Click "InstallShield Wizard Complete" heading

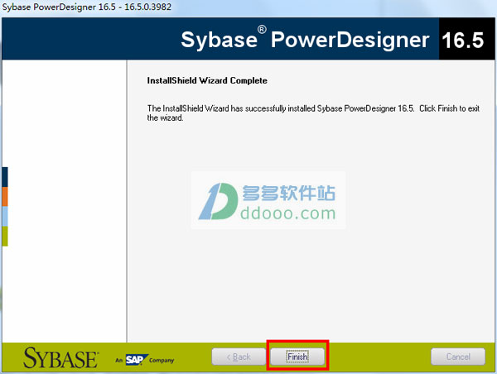[x=207, y=80]
